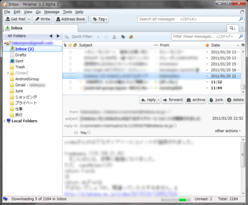Select the AndroidGroup folder

pos(27,79)
